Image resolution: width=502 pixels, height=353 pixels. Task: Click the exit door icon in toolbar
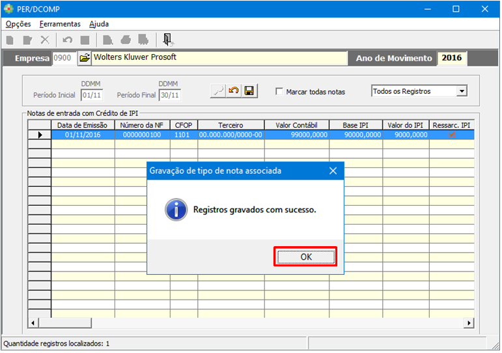[x=167, y=40]
